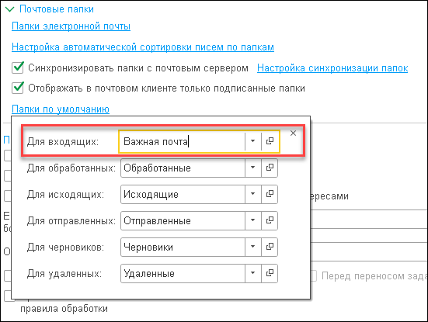Toggle the "Перед переносом" checkbox
The image size is (428, 322).
click(314, 276)
